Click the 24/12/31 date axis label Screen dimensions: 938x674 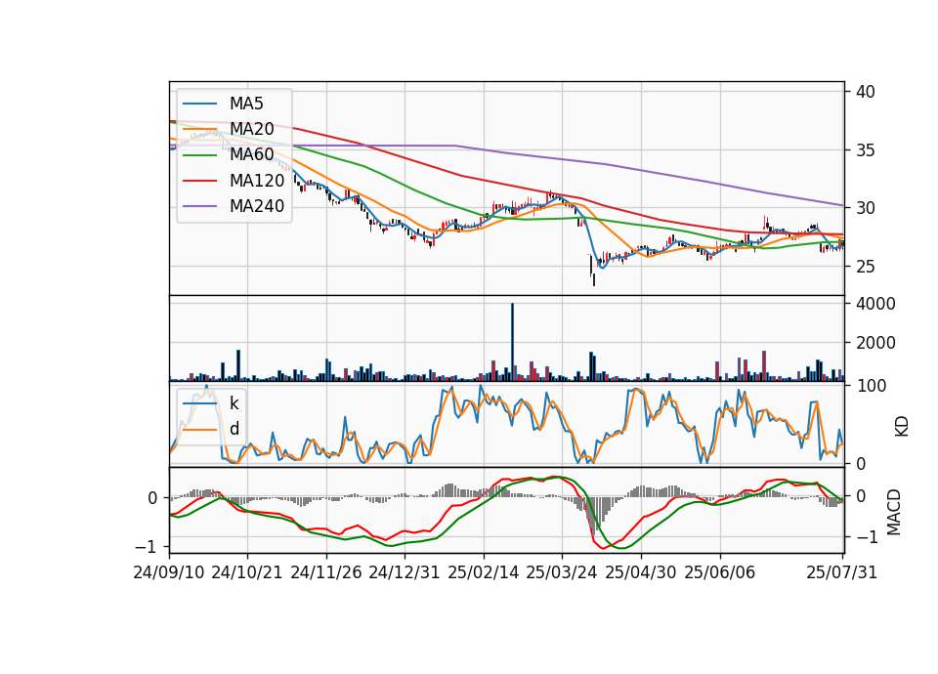405,572
